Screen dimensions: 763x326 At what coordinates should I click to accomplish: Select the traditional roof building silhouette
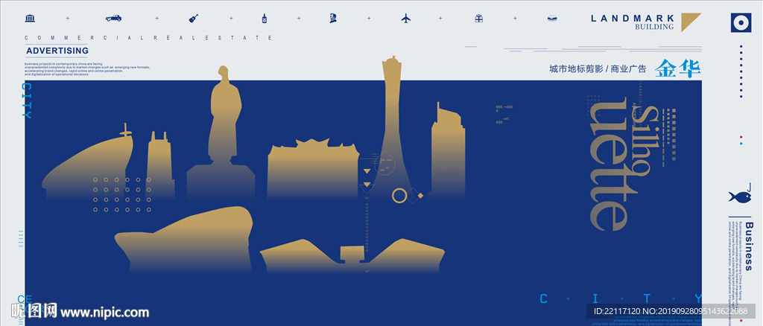click(x=313, y=168)
